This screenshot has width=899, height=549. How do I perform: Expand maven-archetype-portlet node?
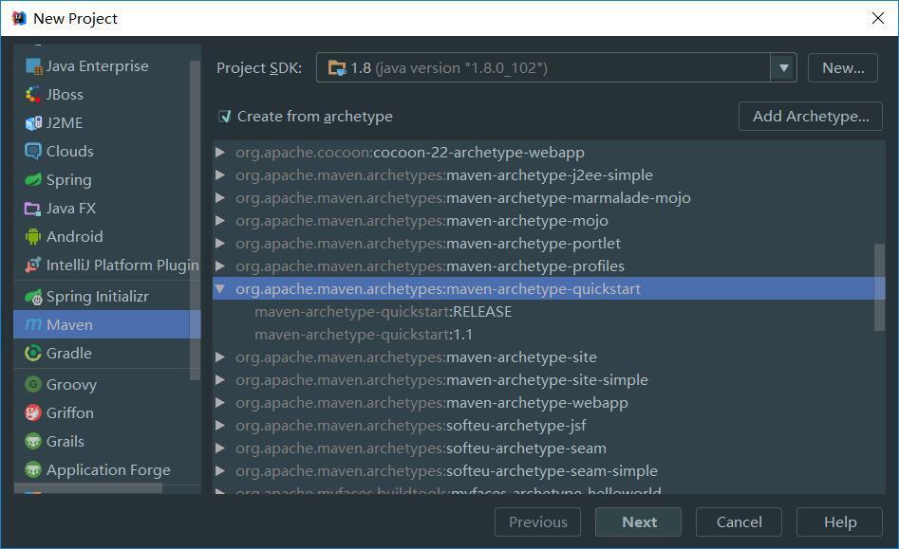(219, 244)
